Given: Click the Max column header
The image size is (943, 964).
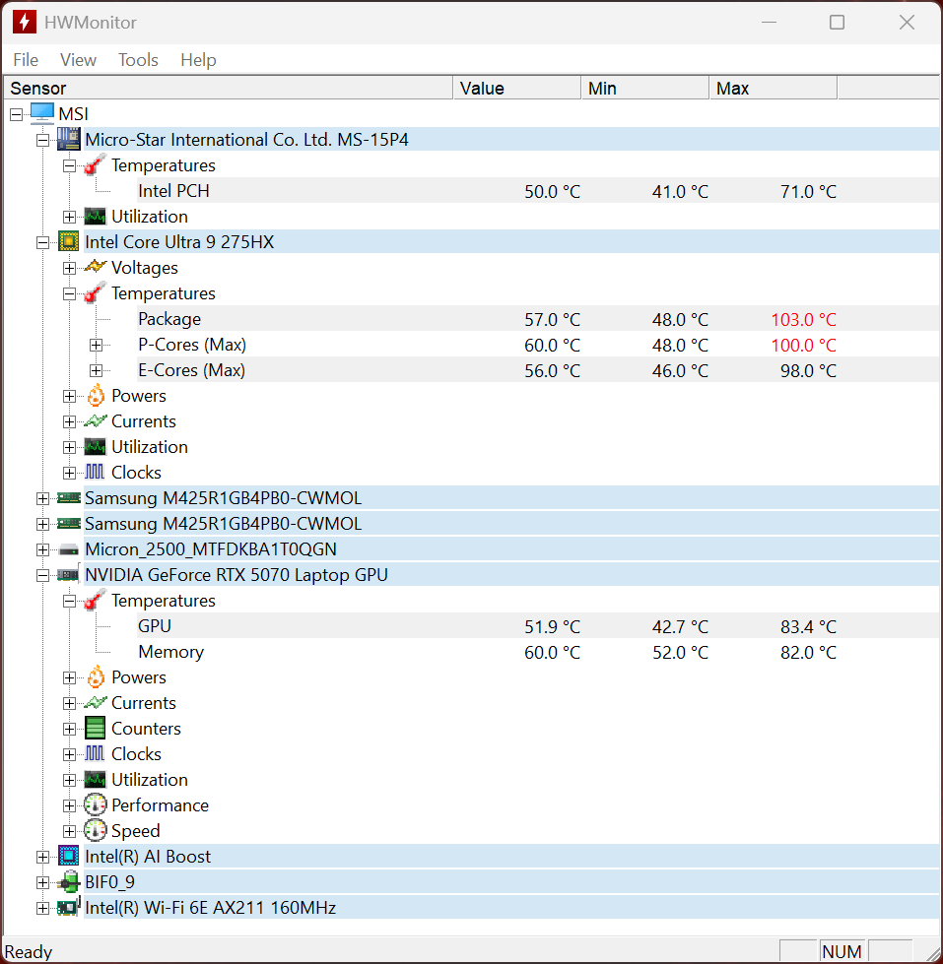Looking at the screenshot, I should 774,88.
